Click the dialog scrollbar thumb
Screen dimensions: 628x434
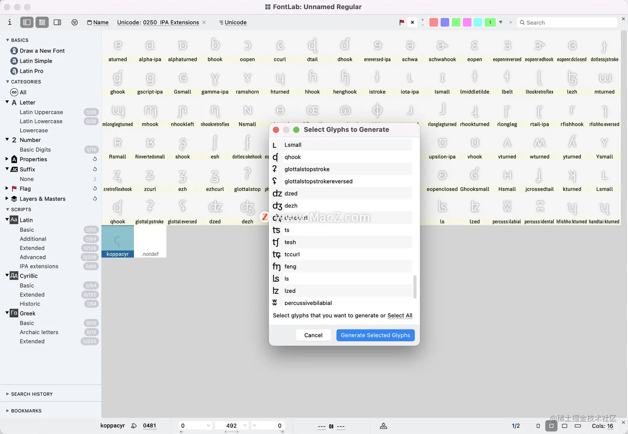pyautogui.click(x=415, y=286)
